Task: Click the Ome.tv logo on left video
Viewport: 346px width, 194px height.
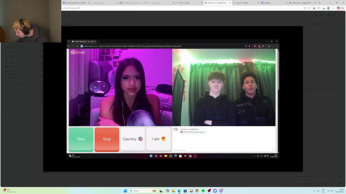Action: point(78,52)
